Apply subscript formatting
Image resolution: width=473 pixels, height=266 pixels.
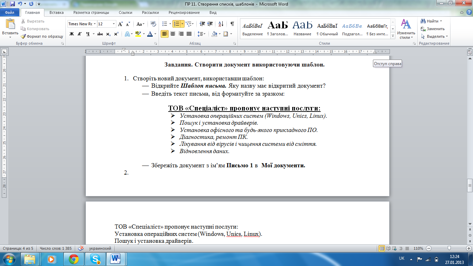108,34
